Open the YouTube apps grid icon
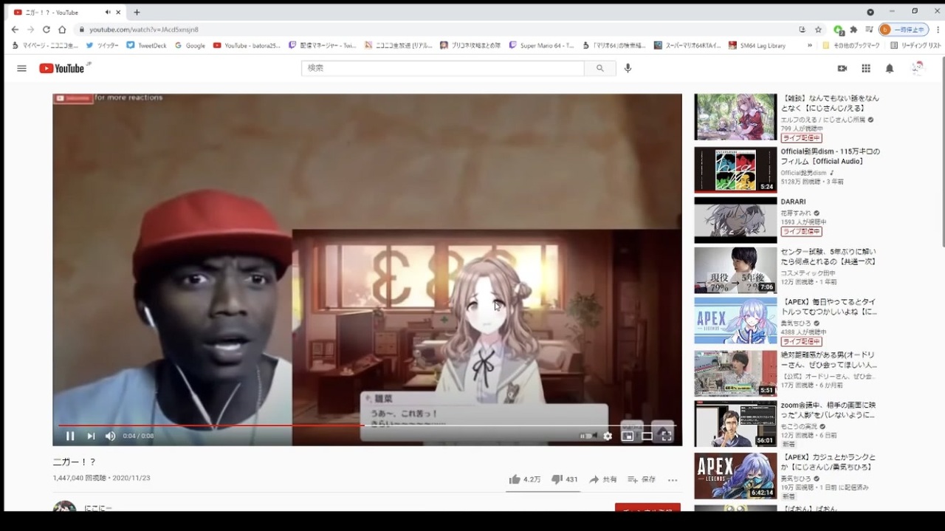This screenshot has width=945, height=531. 866,68
